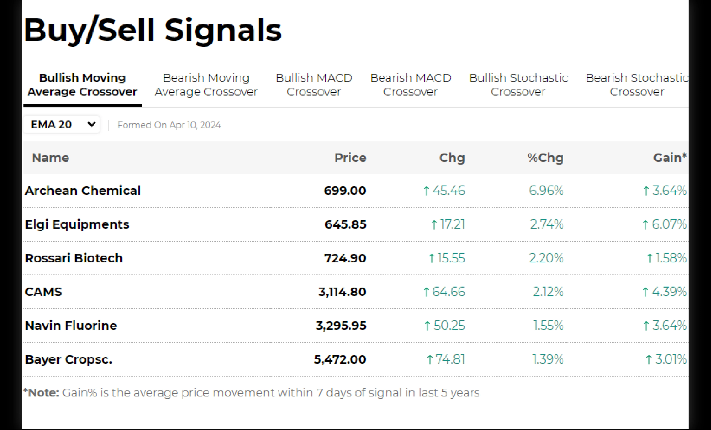Click the Navin Fluorine stock name

(71, 326)
